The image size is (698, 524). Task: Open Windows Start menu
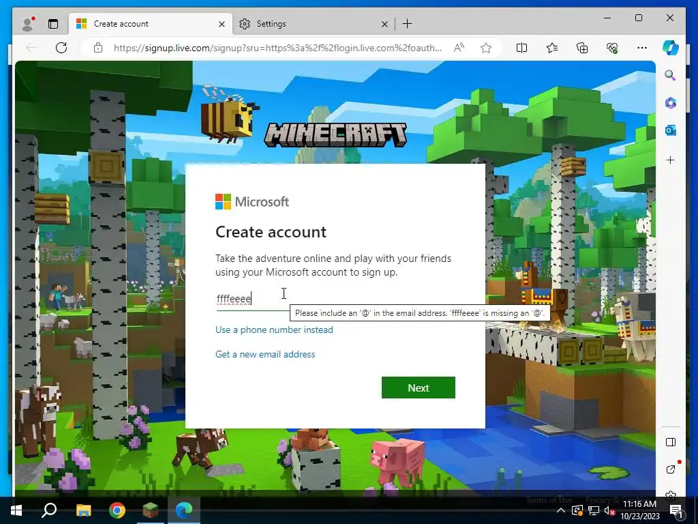point(16,510)
